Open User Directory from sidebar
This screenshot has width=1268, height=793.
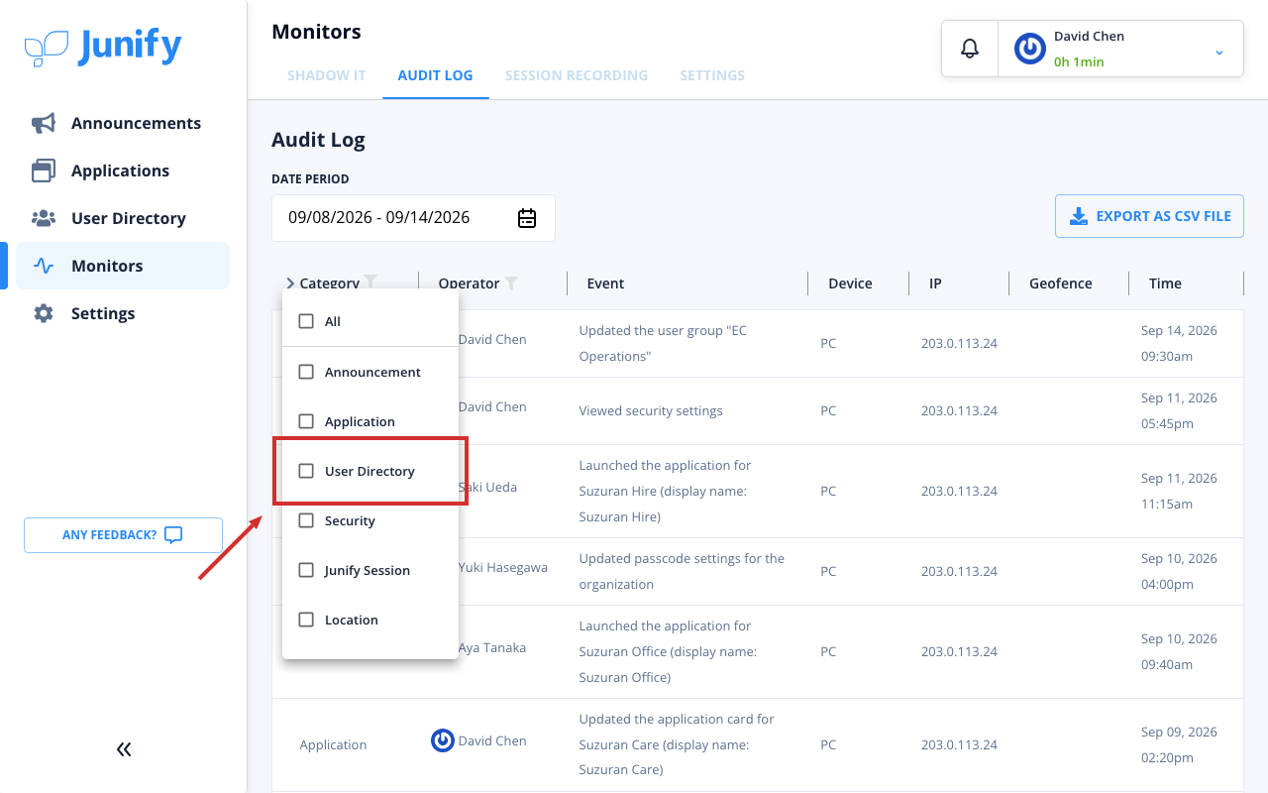click(x=123, y=218)
